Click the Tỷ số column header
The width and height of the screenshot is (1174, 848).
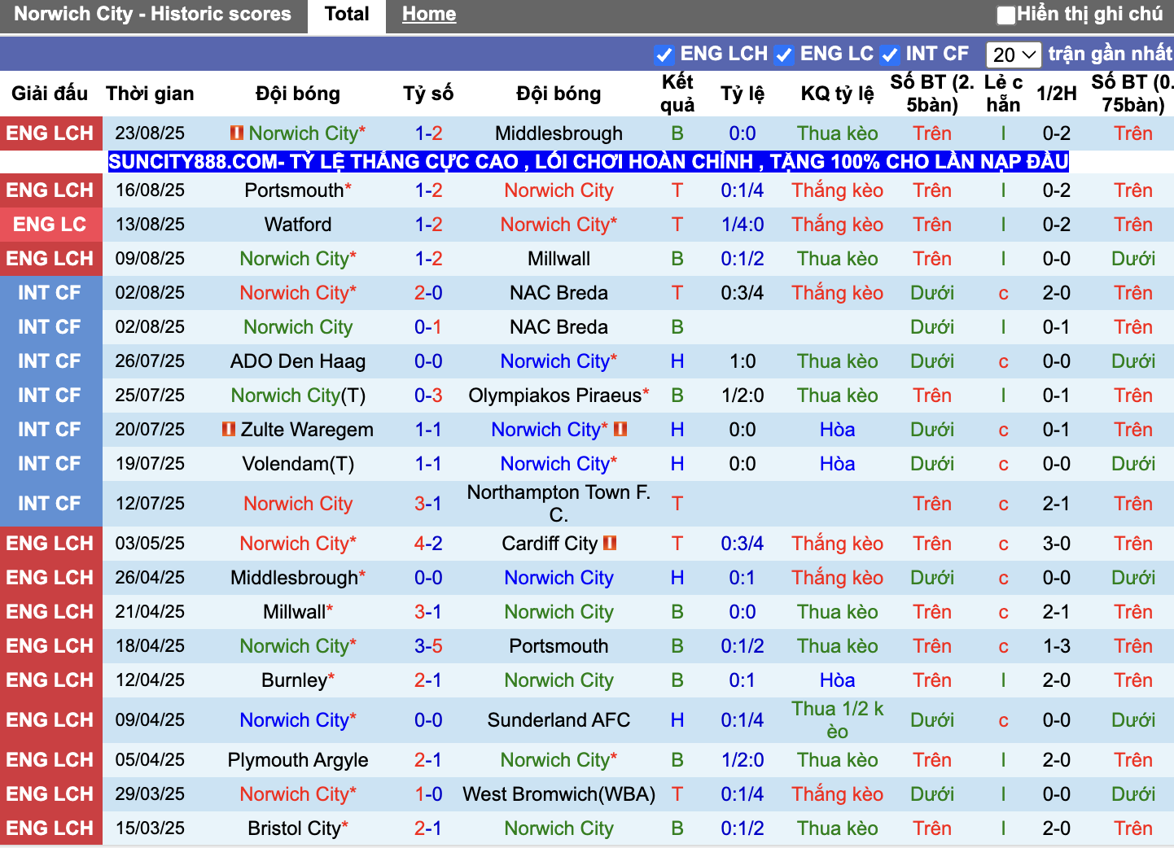click(x=428, y=94)
